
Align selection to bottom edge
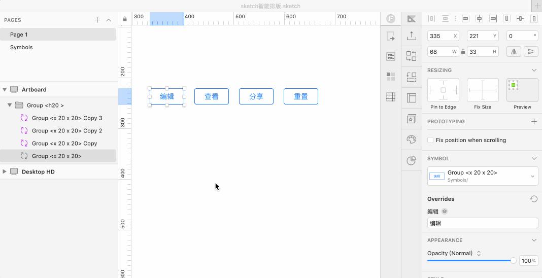(534, 19)
